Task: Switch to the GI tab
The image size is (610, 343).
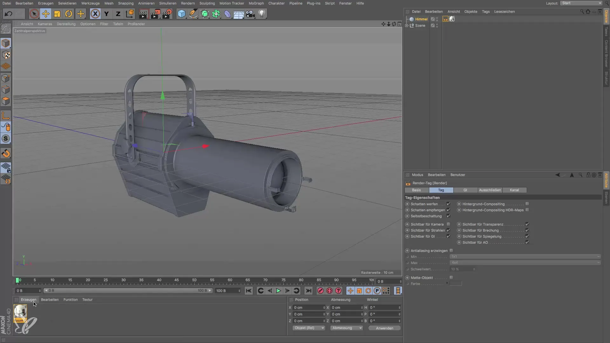Action: (465, 190)
